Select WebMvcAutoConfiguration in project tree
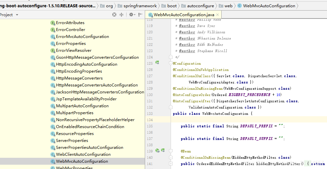The width and height of the screenshot is (327, 169). (82, 161)
